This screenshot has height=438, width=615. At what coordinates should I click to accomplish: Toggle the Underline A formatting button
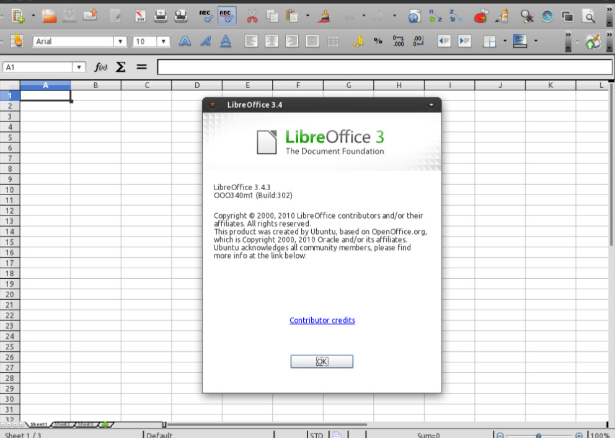coord(226,41)
